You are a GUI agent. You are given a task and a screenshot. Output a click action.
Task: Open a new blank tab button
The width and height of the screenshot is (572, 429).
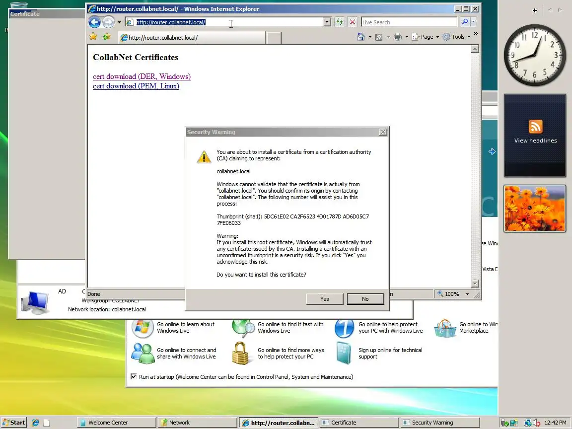[x=274, y=38]
